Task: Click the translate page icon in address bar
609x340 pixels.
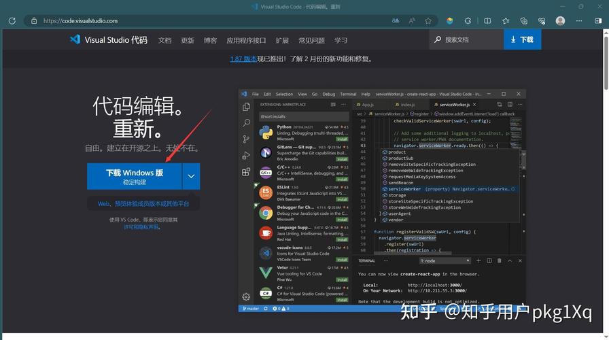Action: 396,21
